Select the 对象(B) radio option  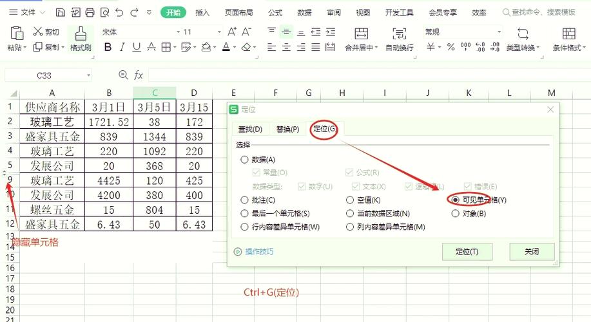(455, 214)
